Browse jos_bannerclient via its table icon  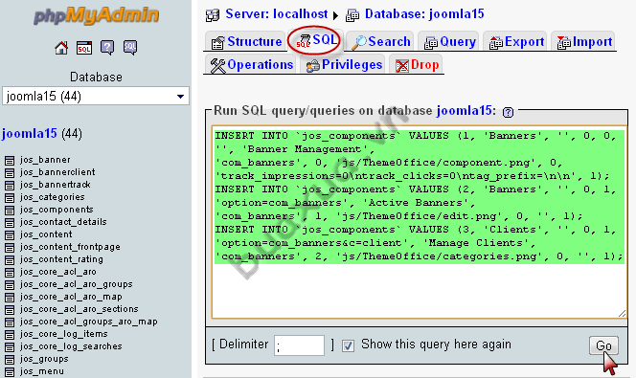click(10, 173)
